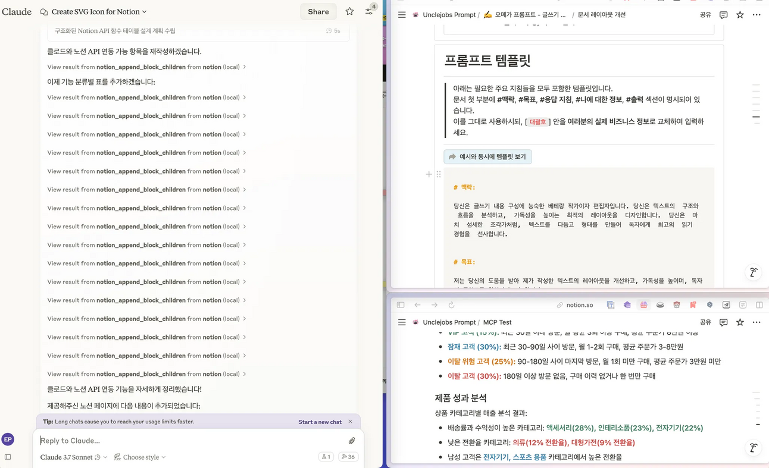Open the Choose style dropdown
This screenshot has width=769, height=468.
click(140, 457)
